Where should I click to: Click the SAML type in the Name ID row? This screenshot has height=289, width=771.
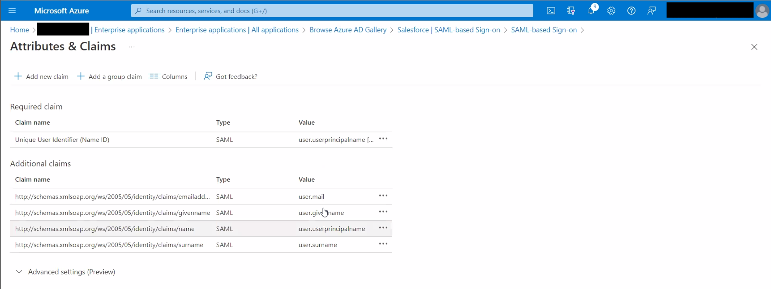pos(224,140)
